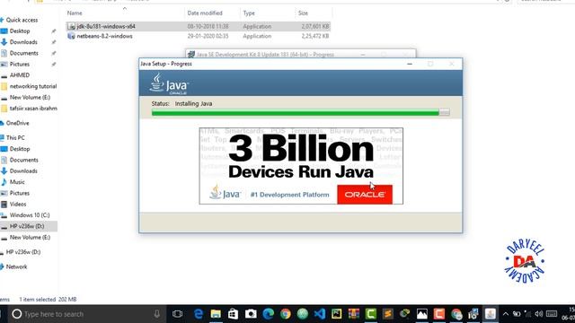
Task: Open Photos app from taskbar
Action: tap(421, 314)
